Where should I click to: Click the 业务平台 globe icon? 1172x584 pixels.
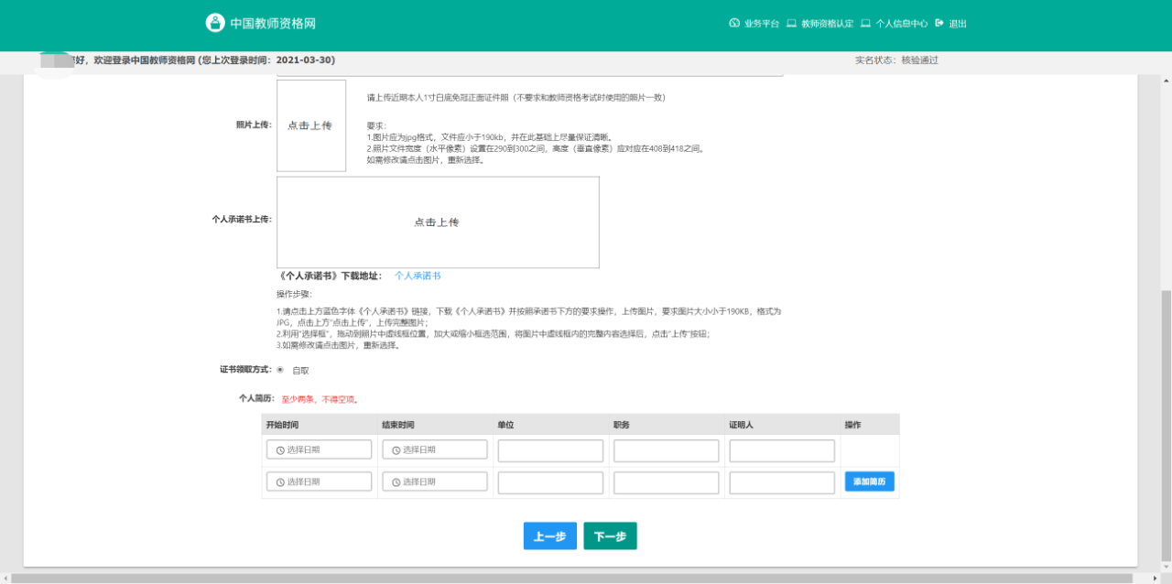pyautogui.click(x=733, y=24)
